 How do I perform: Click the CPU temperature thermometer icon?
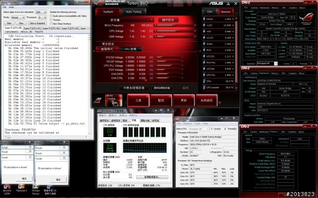pos(204,81)
